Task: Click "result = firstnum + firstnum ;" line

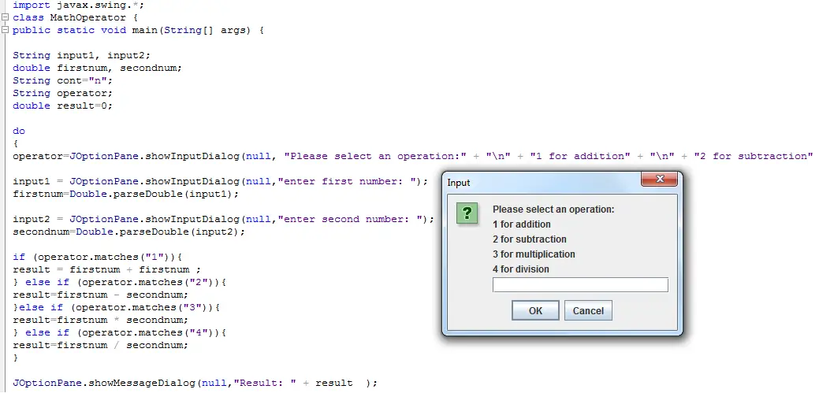Action: click(x=106, y=269)
